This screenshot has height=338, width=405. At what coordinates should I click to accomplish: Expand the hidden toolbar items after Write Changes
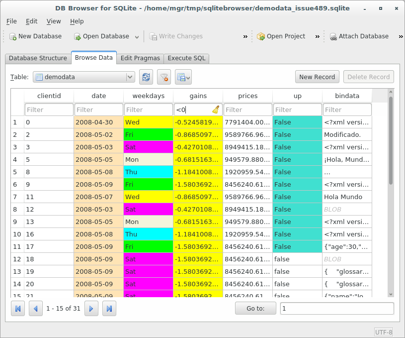(245, 37)
